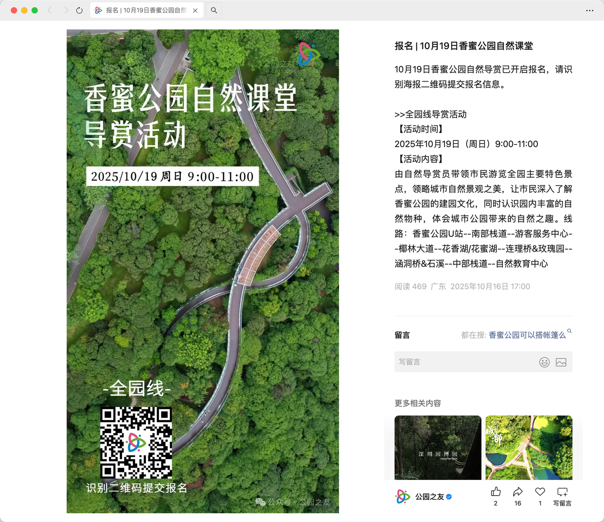The width and height of the screenshot is (604, 522).
Task: Open the write comment bubble icon
Action: click(x=562, y=492)
